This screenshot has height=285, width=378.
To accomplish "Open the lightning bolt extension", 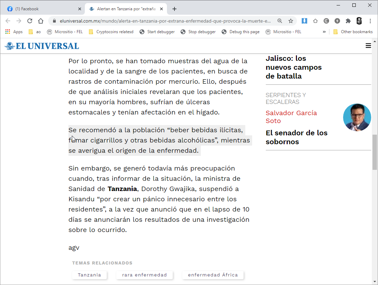I will pyautogui.click(x=337, y=21).
